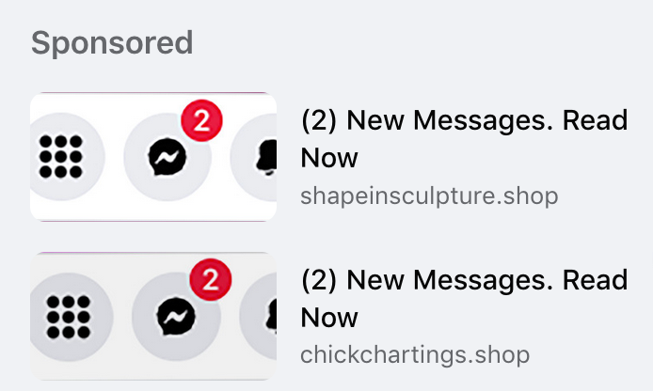Select the shapeinsculpture.shop ad thumbnail image
The height and width of the screenshot is (391, 653).
153,156
